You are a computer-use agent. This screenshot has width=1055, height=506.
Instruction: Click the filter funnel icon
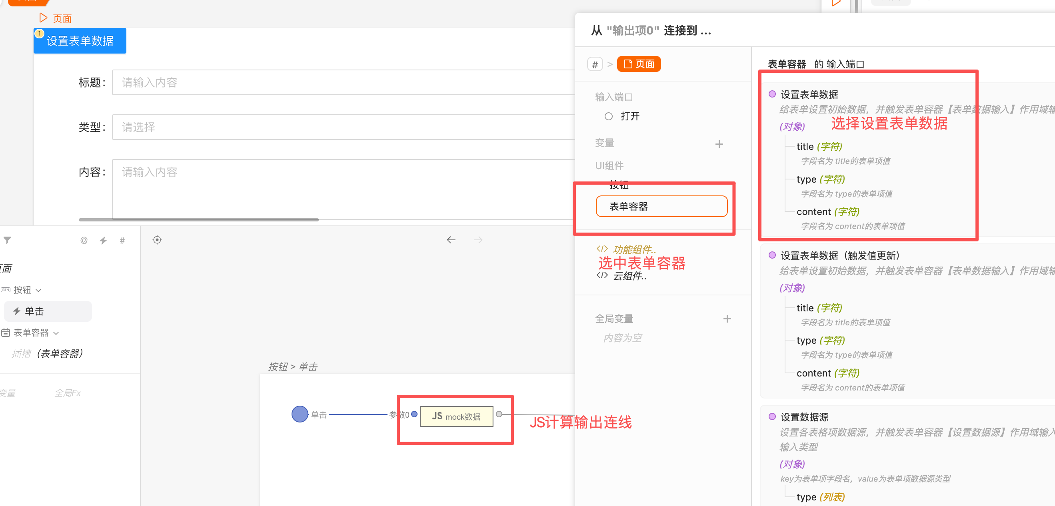(7, 240)
